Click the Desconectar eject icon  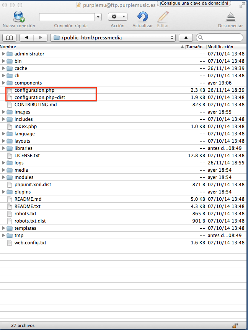point(230,17)
